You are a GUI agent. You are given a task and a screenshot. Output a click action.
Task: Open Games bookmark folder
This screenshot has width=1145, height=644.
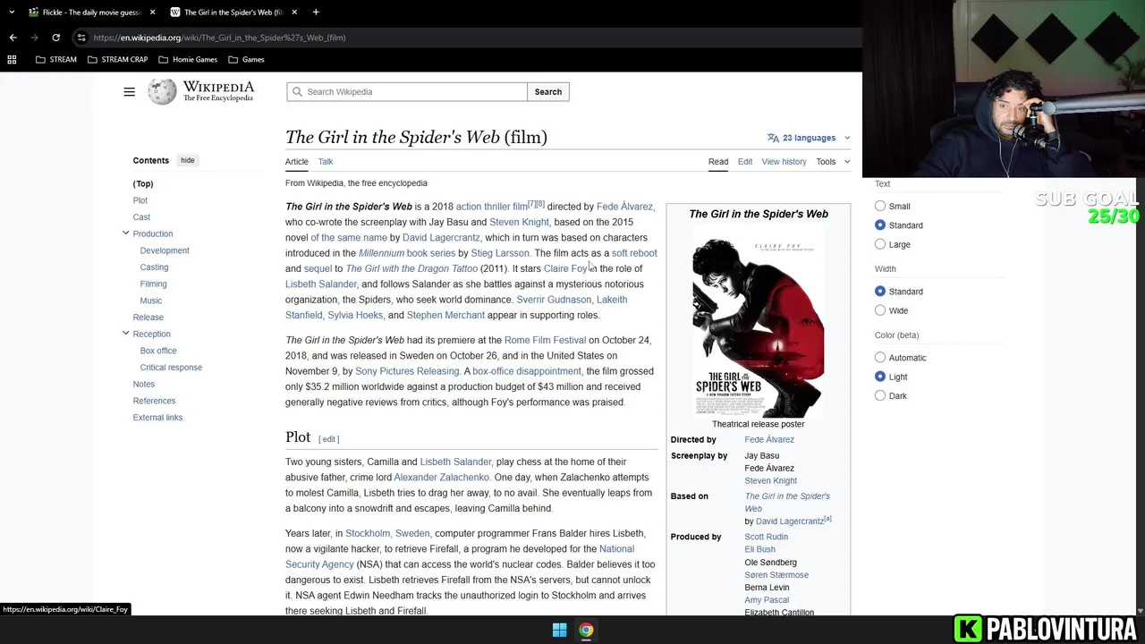246,59
